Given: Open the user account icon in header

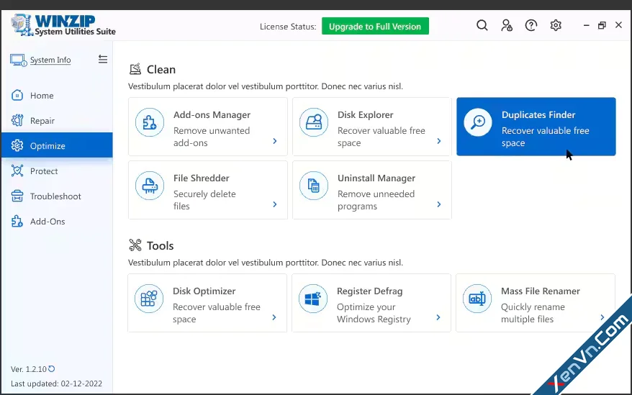Looking at the screenshot, I should [507, 25].
